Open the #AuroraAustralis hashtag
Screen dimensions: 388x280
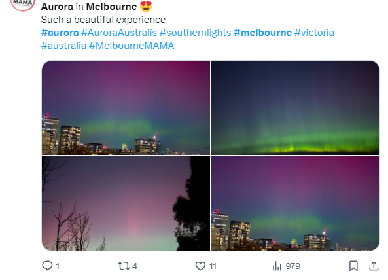[119, 33]
